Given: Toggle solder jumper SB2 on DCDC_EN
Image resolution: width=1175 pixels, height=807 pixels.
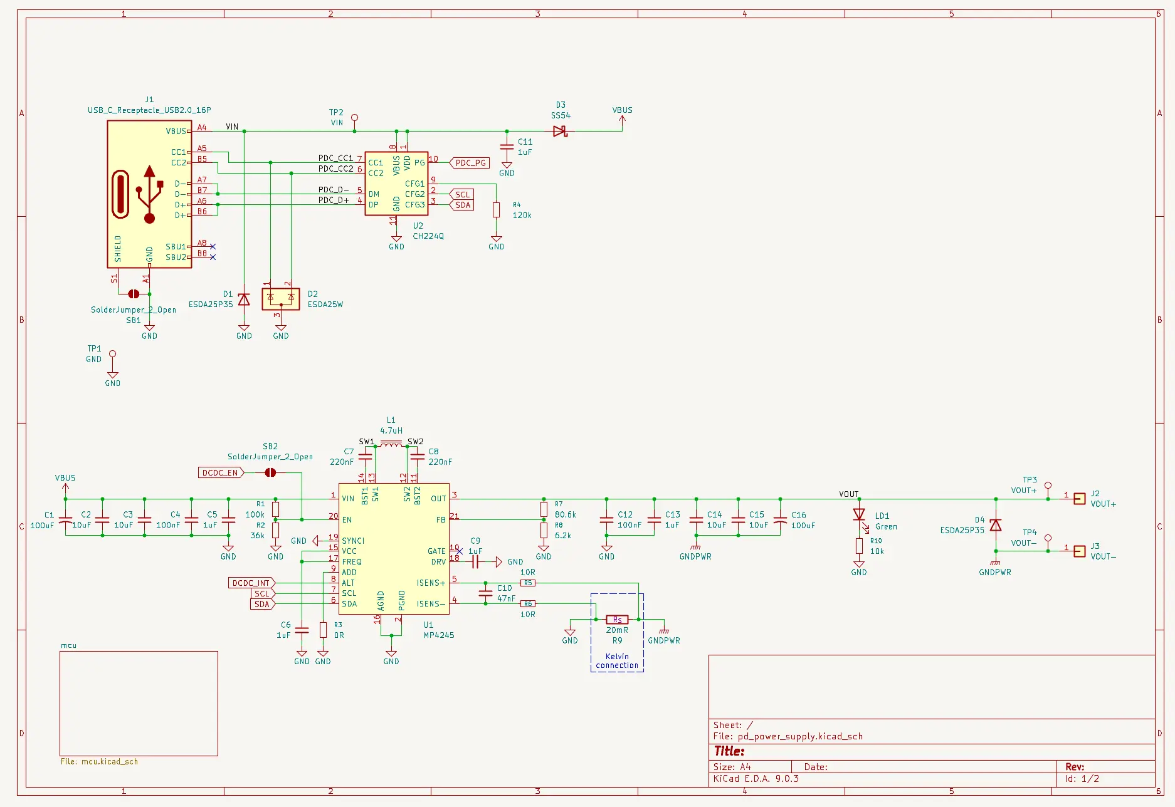Looking at the screenshot, I should (270, 473).
